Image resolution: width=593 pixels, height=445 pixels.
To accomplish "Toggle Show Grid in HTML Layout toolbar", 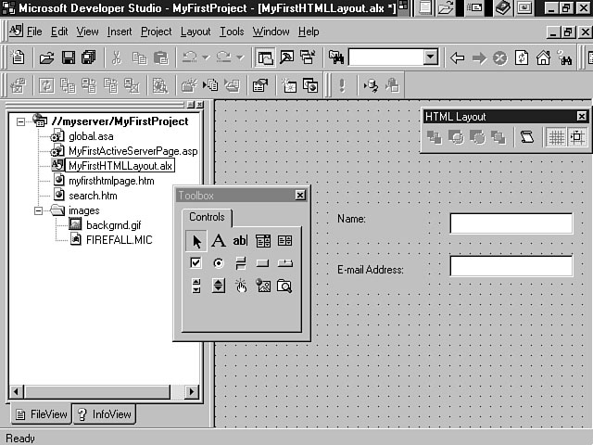I will click(557, 137).
